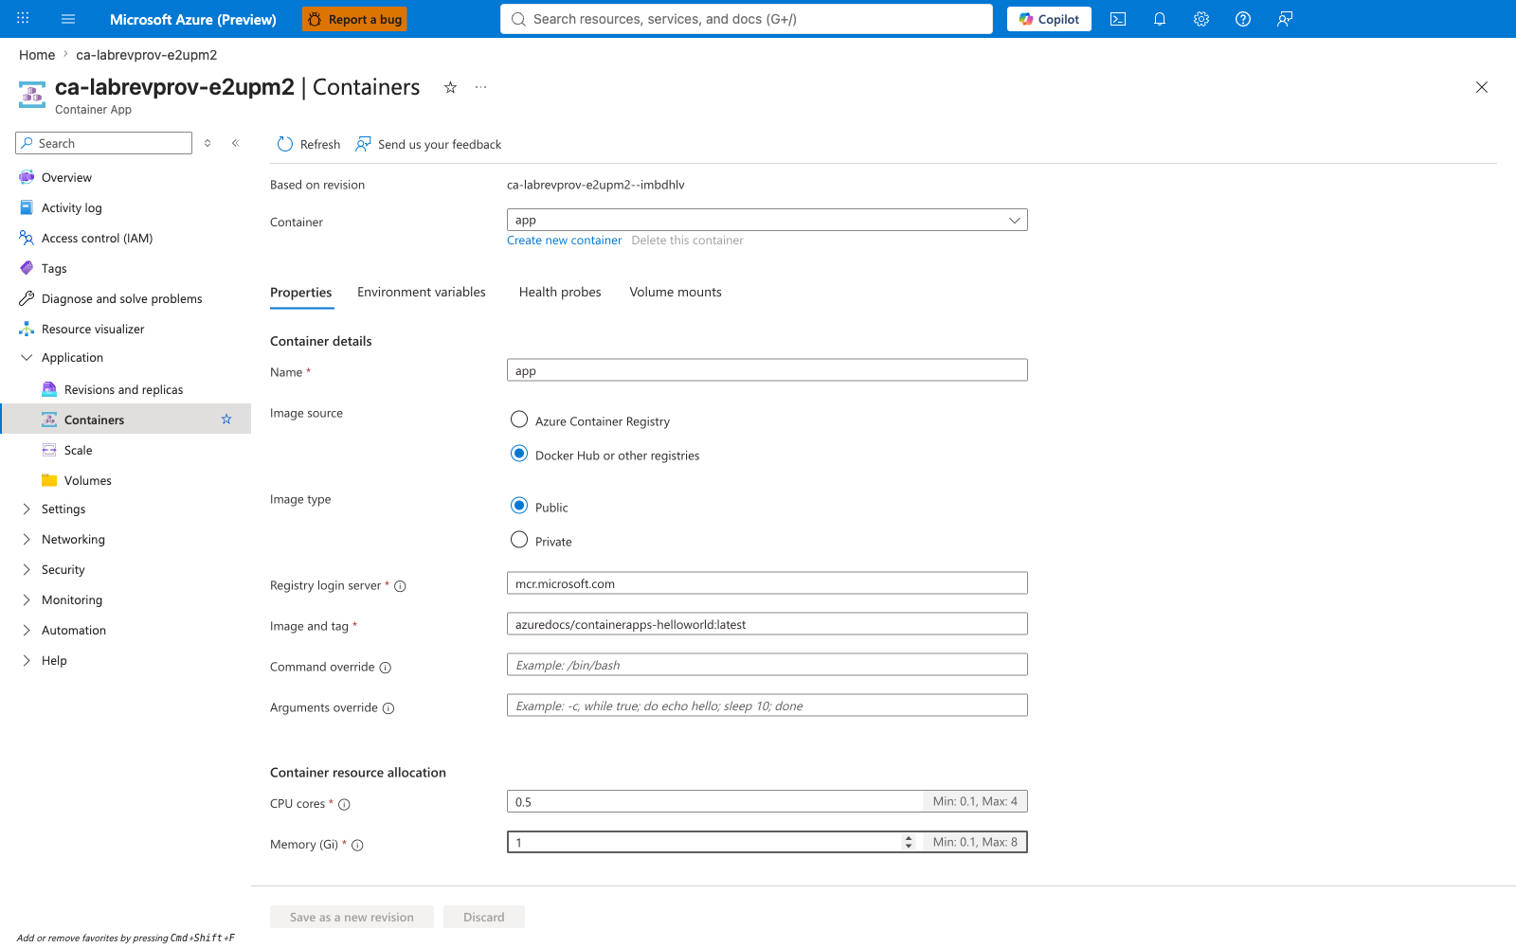Expand the Settings section
This screenshot has height=947, width=1516.
point(27,509)
